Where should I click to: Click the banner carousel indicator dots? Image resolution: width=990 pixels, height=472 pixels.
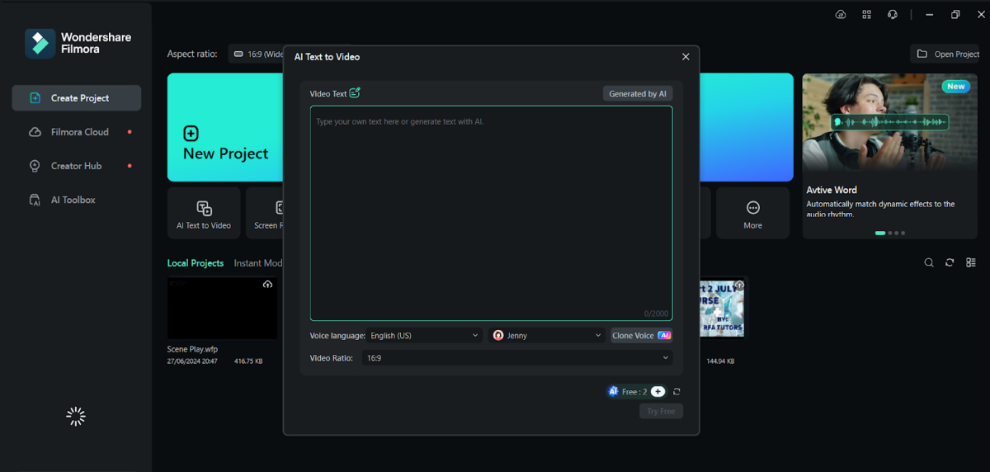coord(890,234)
